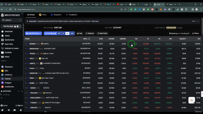Select Arbitrum chain in sidebar

tap(7, 75)
